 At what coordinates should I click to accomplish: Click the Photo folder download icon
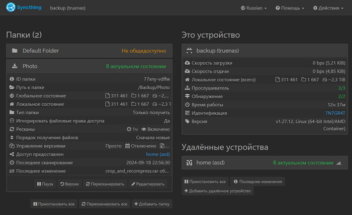[15, 66]
